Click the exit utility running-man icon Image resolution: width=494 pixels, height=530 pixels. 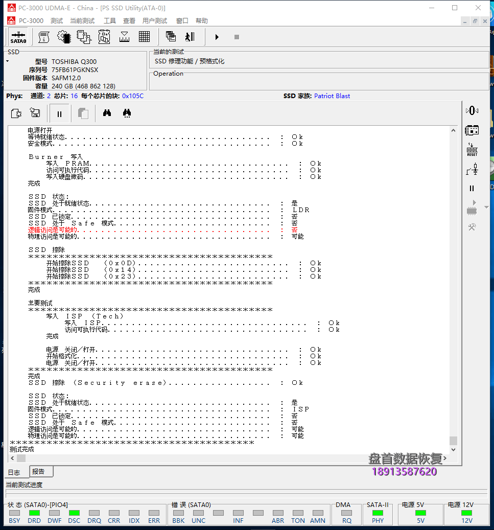190,36
